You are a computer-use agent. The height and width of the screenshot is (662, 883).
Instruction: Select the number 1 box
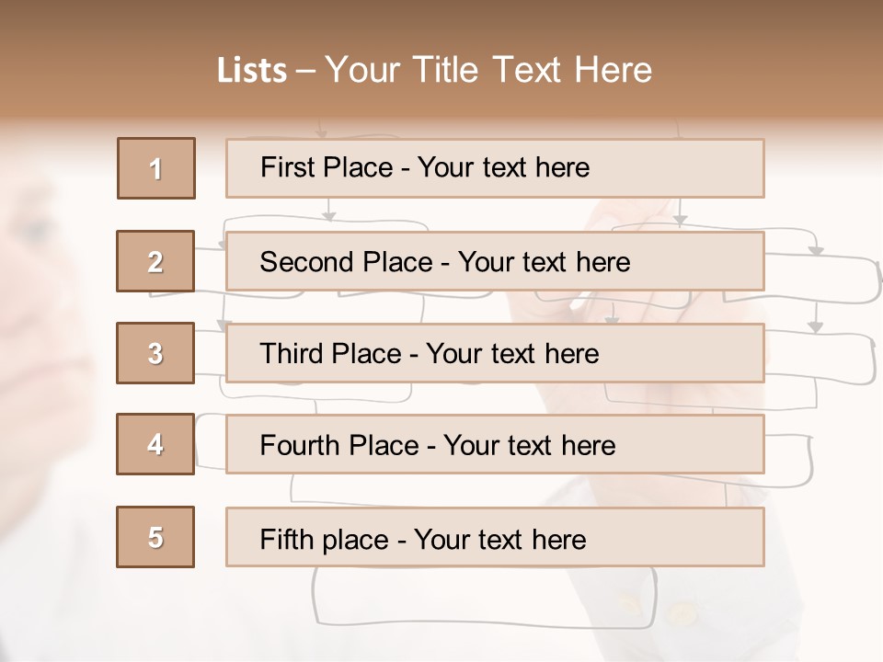[x=156, y=168]
